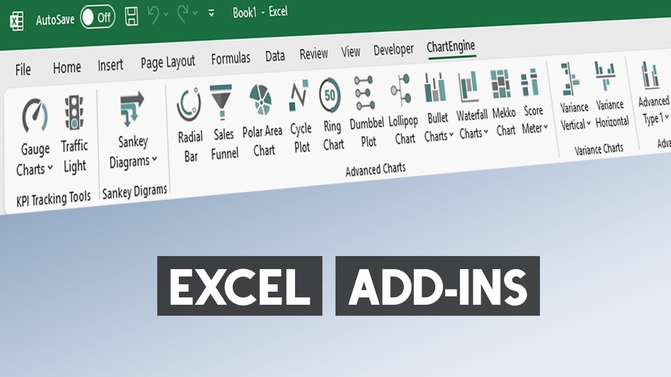Open the File tab

click(x=23, y=70)
